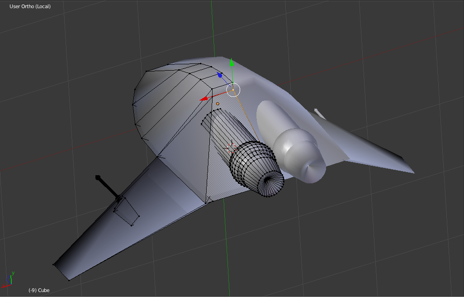Click the white circle at the gizmo center
The image size is (464, 297).
(x=233, y=90)
